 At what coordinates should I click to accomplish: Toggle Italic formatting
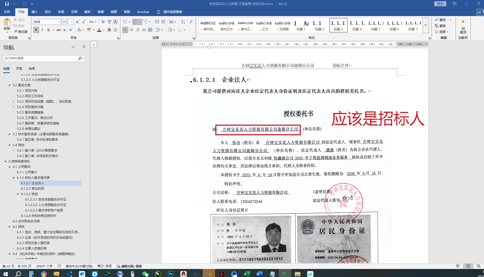(42, 30)
